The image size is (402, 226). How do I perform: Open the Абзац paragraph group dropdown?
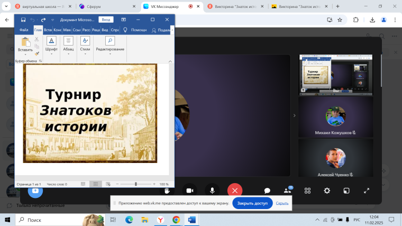point(68,46)
